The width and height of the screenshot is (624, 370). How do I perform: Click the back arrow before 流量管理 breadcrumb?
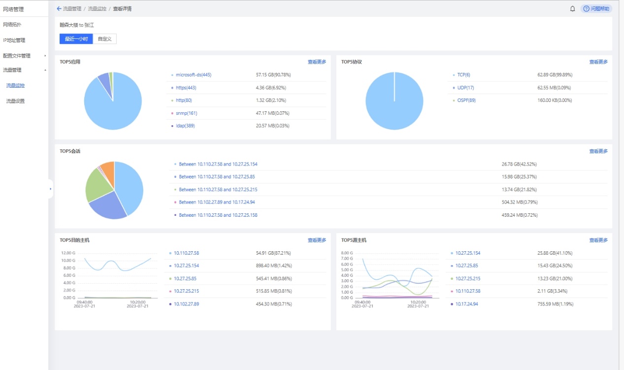(59, 8)
